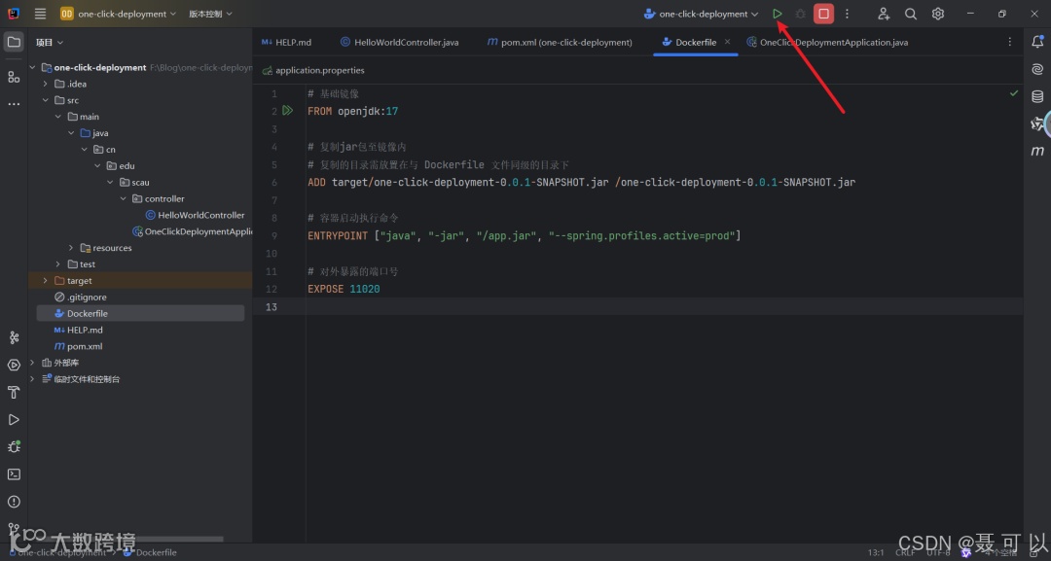Click the Debug bug icon in toolbar
The width and height of the screenshot is (1051, 561).
[800, 14]
